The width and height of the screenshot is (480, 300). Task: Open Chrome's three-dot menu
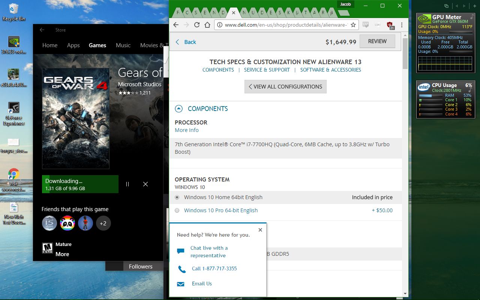click(x=402, y=25)
